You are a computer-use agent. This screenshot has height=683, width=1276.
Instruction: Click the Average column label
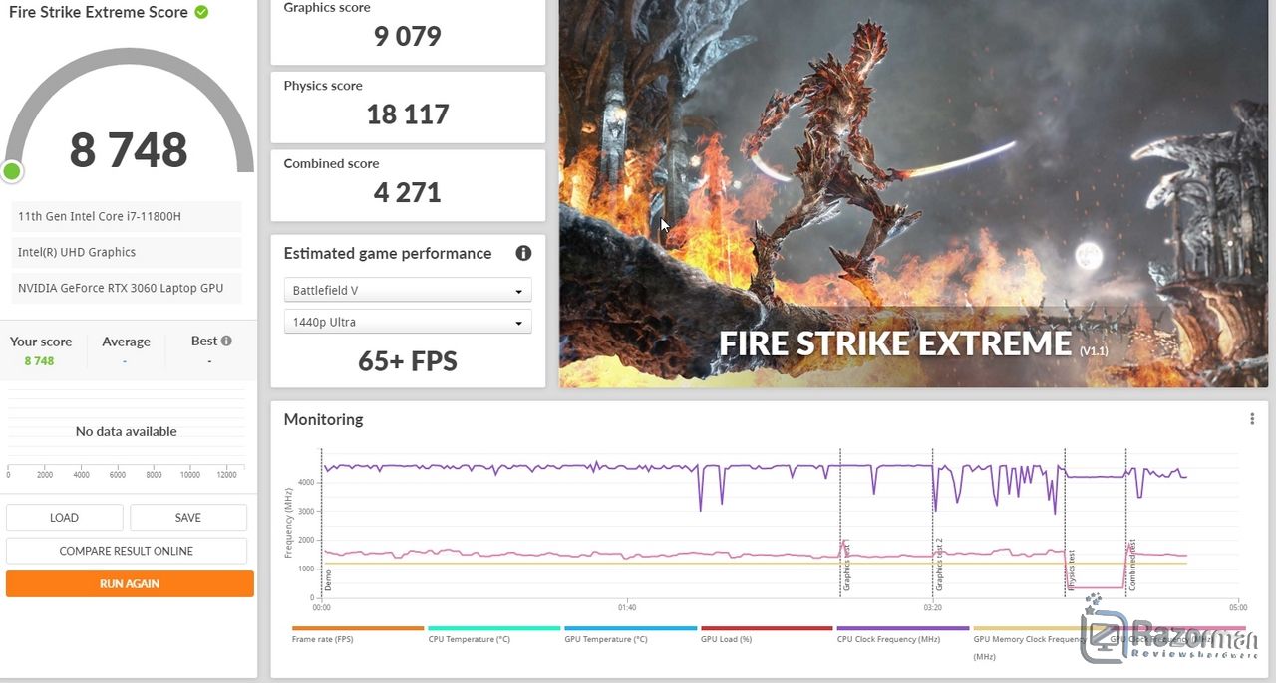coord(126,341)
